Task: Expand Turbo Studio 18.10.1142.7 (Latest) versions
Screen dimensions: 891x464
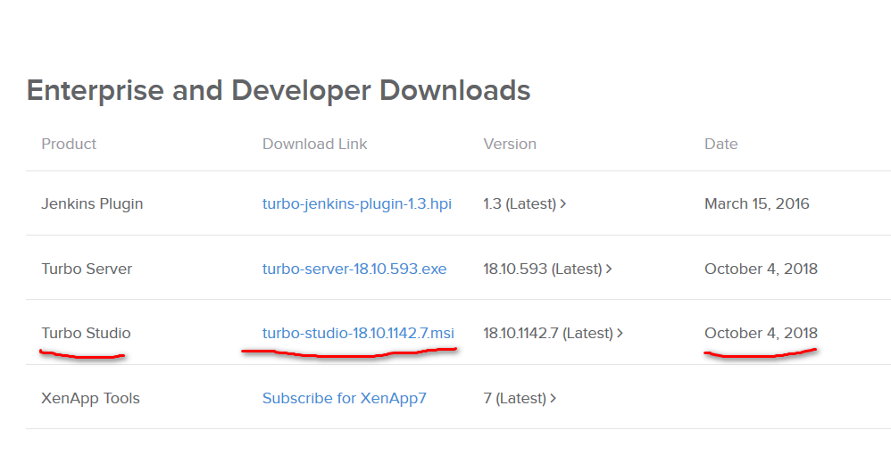Action: 553,333
